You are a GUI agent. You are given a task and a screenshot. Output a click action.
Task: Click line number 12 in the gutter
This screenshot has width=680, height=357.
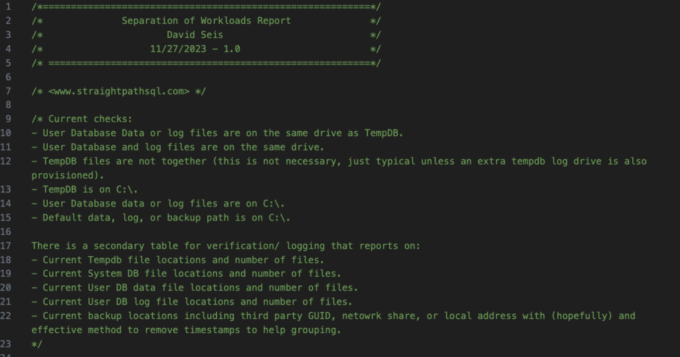pyautogui.click(x=6, y=161)
